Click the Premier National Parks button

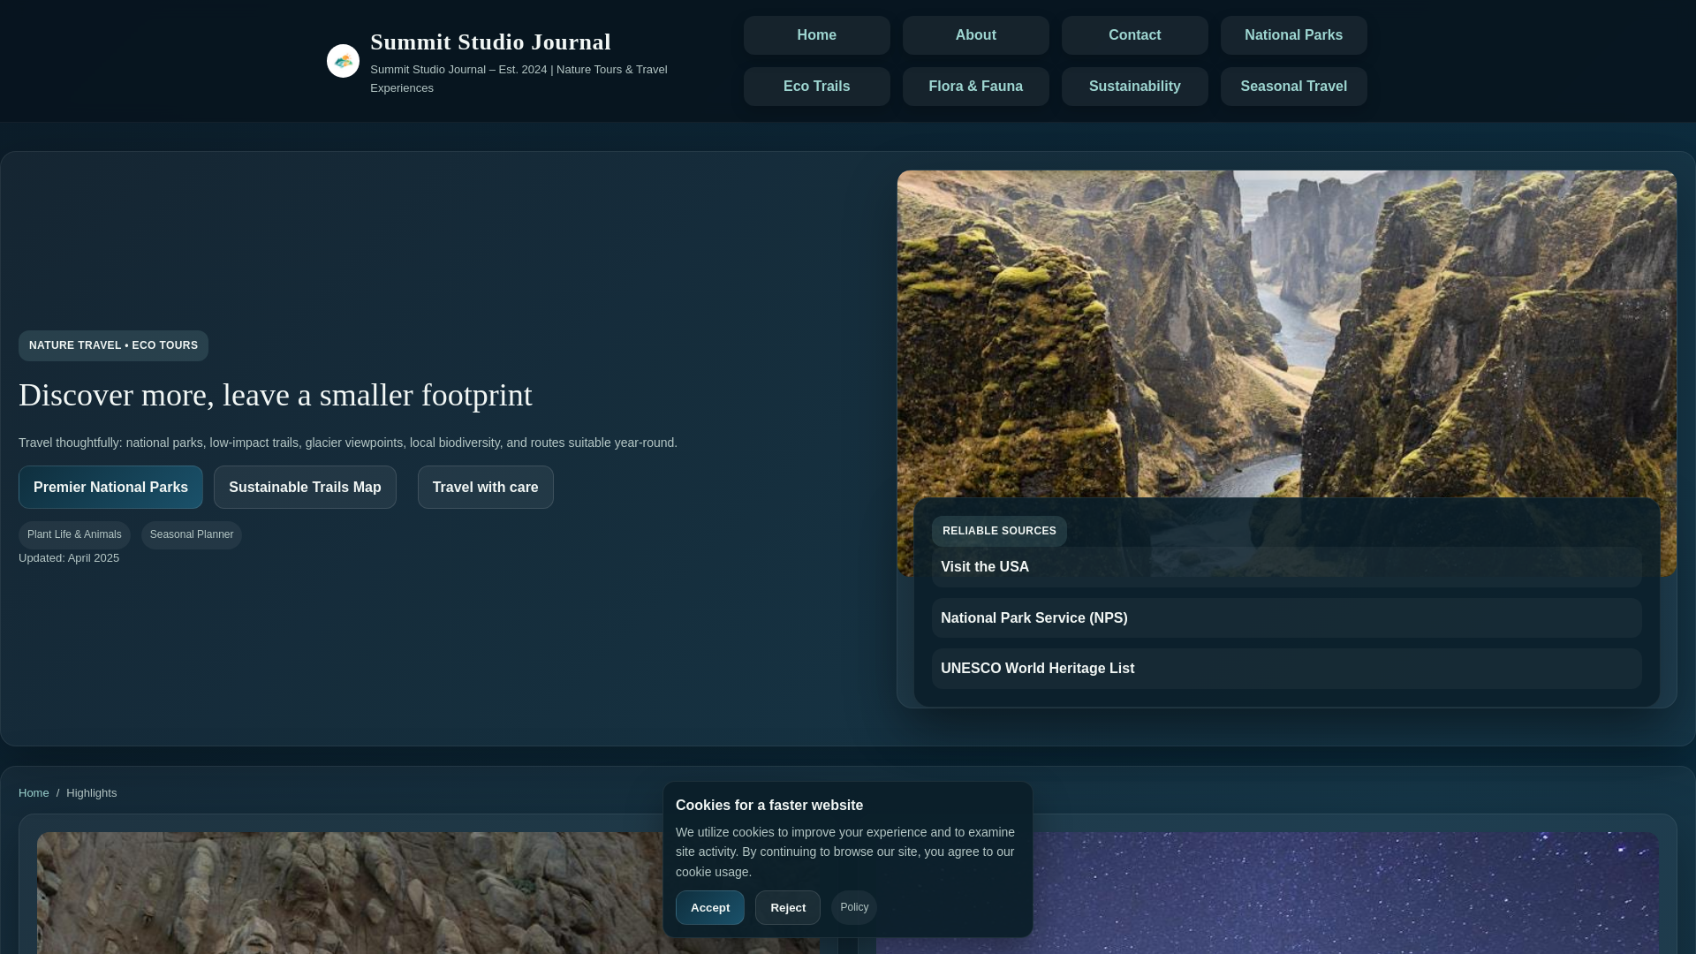coord(110,487)
